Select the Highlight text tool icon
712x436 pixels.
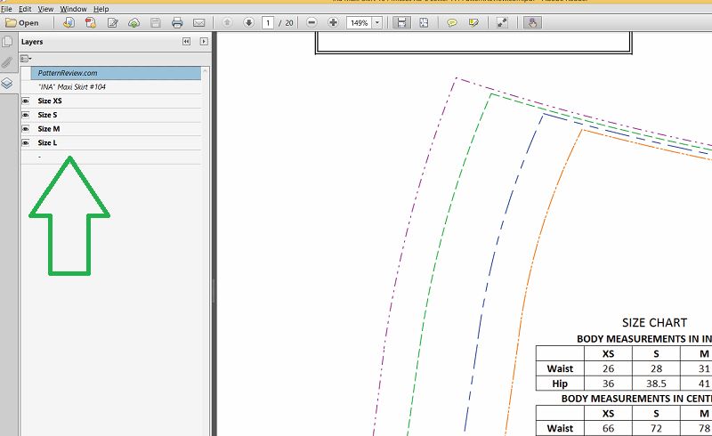click(x=473, y=23)
